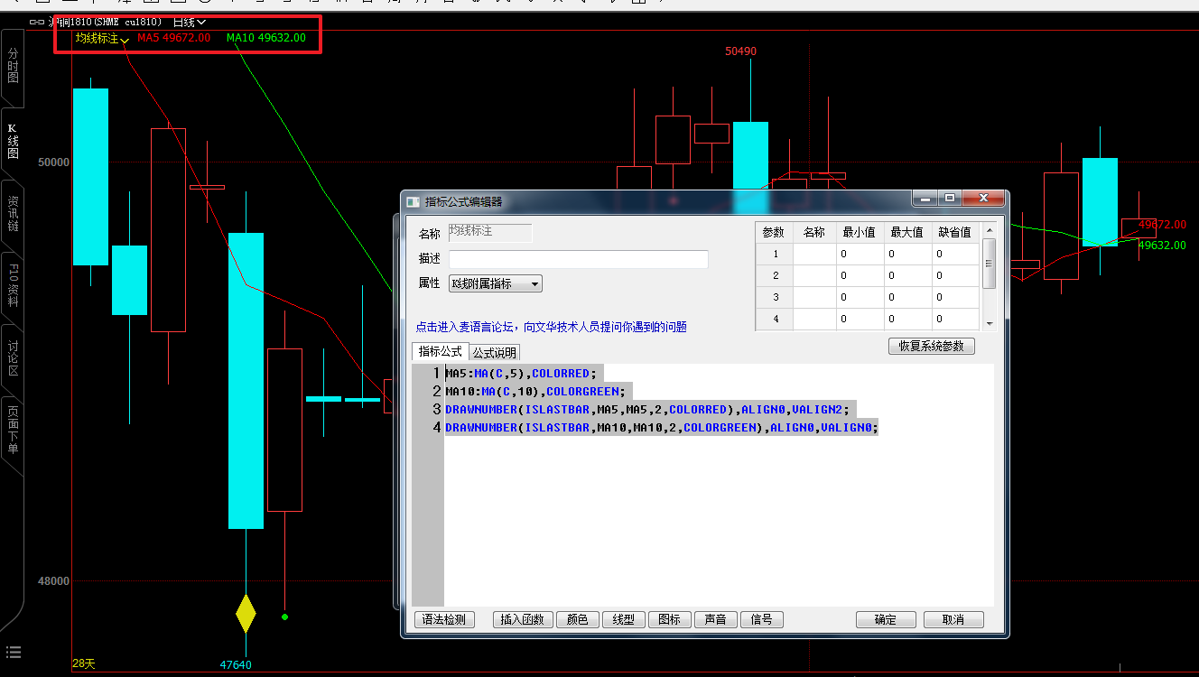Click the 描述 description input field
Image resolution: width=1199 pixels, height=677 pixels.
(578, 259)
